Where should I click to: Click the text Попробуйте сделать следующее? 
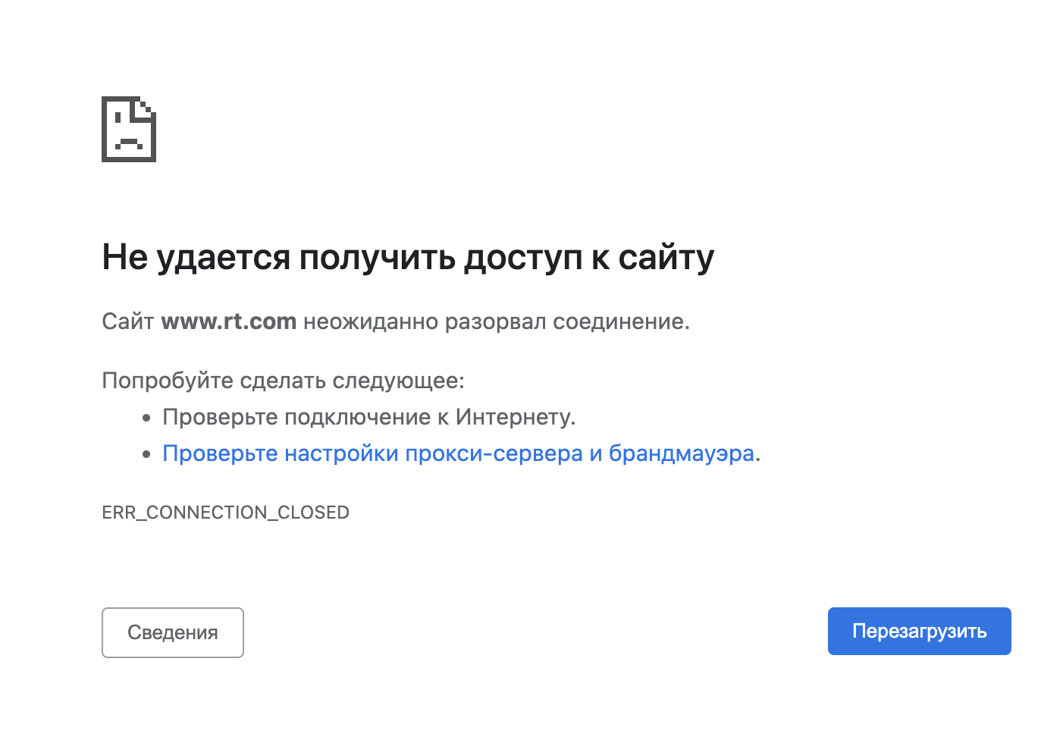[x=283, y=381]
